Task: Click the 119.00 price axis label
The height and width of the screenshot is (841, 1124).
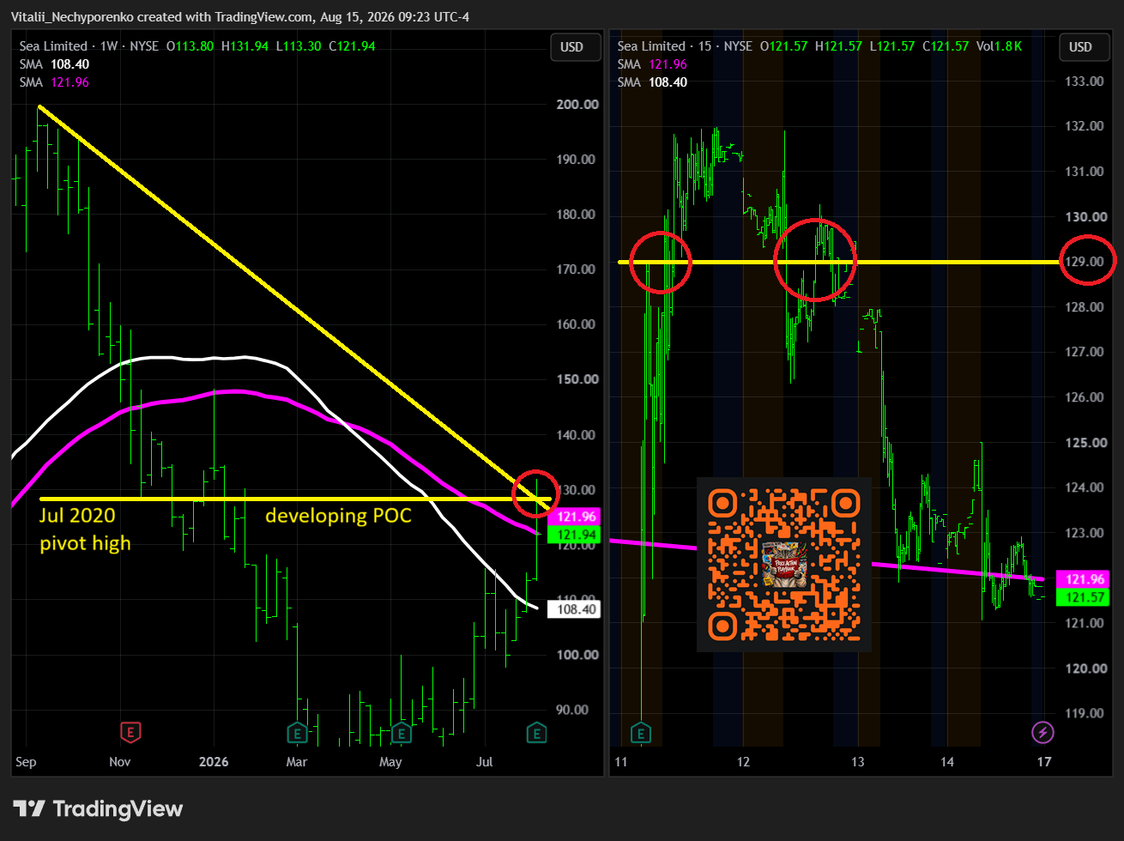Action: (1085, 713)
